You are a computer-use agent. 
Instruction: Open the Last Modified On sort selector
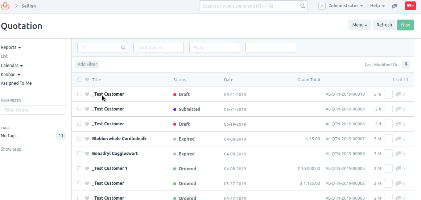coord(381,64)
